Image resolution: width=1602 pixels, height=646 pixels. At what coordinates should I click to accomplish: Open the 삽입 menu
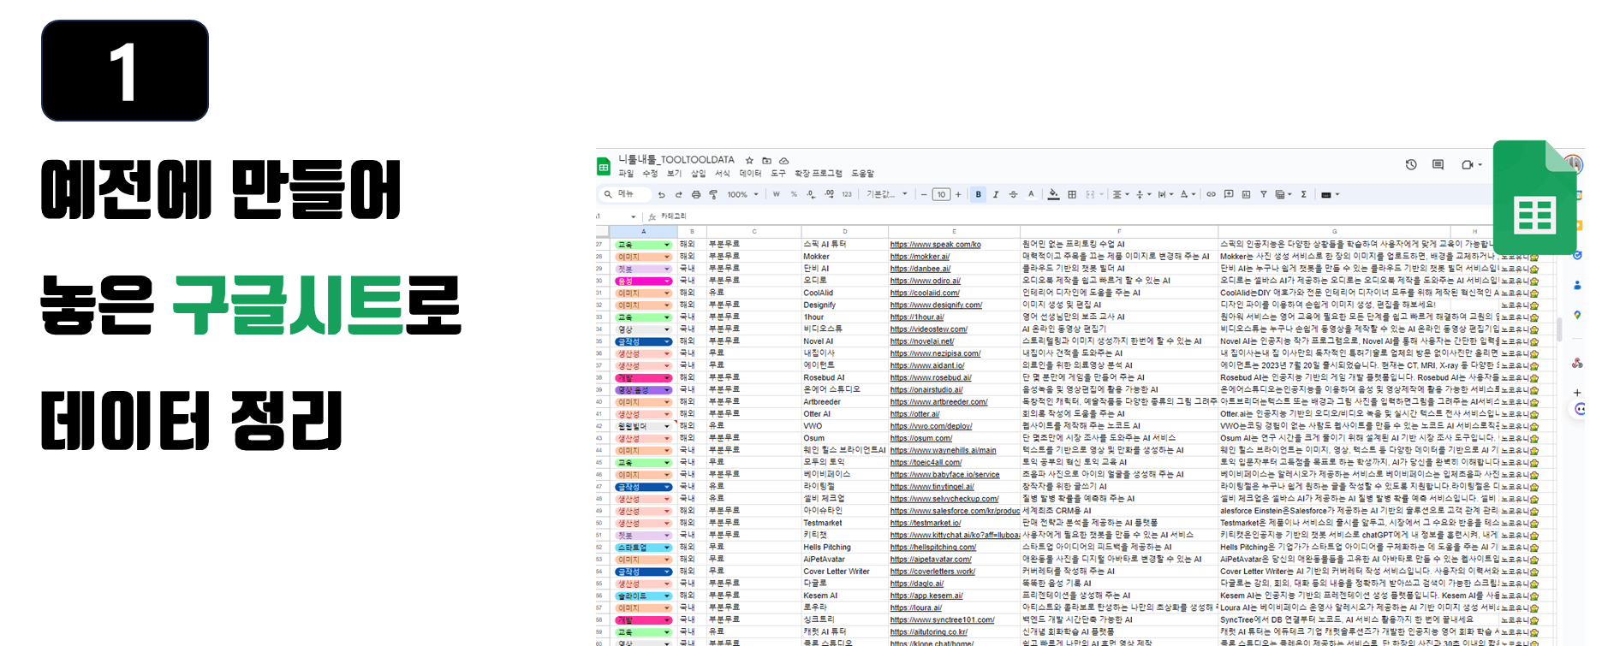coord(699,174)
